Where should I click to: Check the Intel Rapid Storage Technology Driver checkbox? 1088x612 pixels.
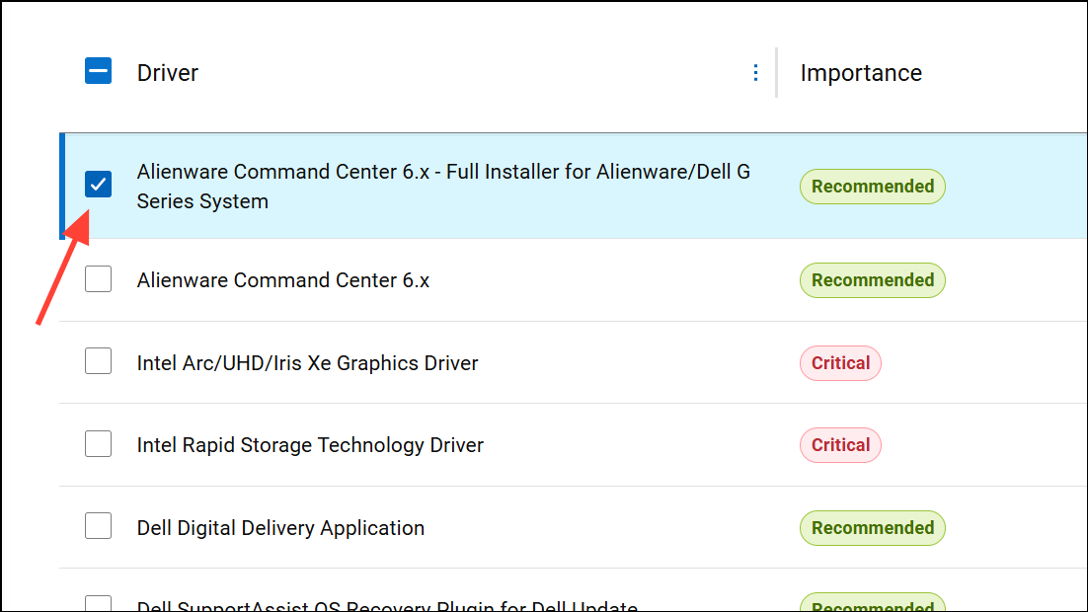pyautogui.click(x=98, y=443)
